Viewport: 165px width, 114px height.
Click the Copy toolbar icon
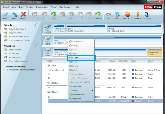click(x=80, y=14)
